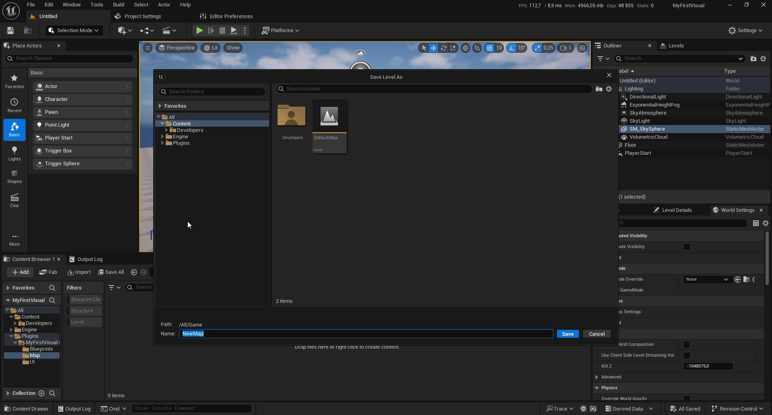The image size is (772, 415).
Task: Toggle rotation snapping in viewport
Action: pyautogui.click(x=511, y=48)
